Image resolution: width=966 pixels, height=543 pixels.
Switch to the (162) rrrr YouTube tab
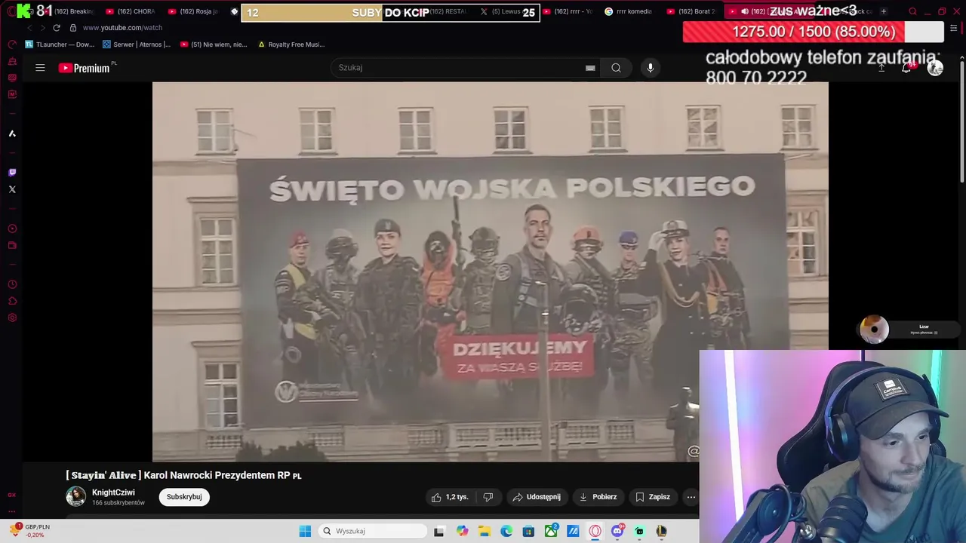tap(568, 11)
